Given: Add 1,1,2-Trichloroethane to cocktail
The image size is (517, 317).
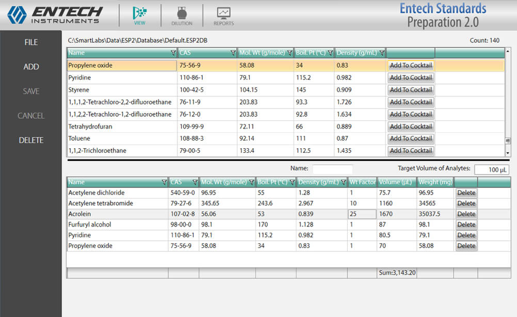Looking at the screenshot, I should [411, 151].
